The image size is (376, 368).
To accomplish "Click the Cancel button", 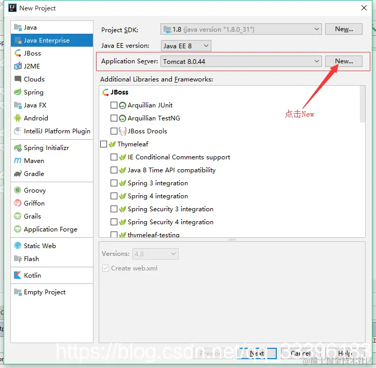I will [x=301, y=353].
